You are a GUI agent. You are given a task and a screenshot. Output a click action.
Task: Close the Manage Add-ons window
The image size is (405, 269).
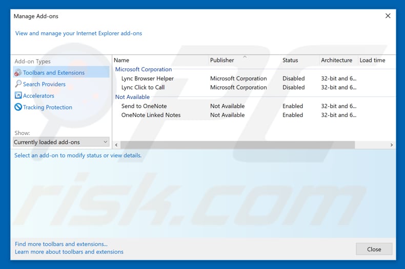point(388,16)
